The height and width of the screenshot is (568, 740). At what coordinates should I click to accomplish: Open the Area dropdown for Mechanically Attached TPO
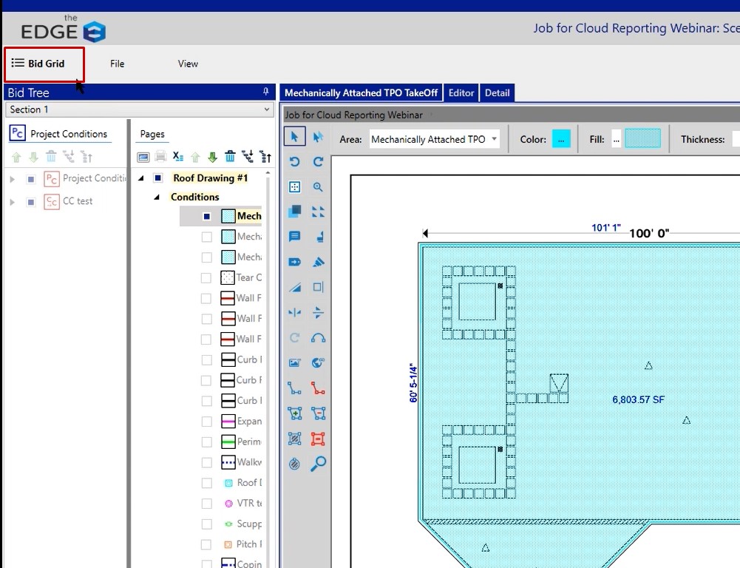tap(434, 139)
